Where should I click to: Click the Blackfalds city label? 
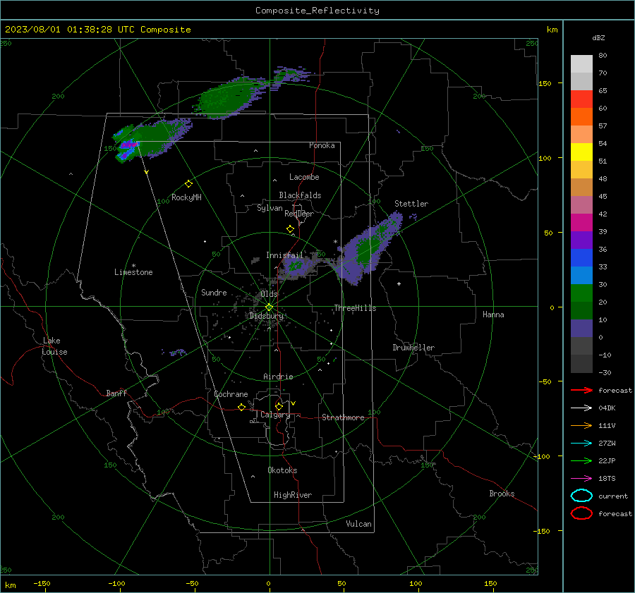[300, 195]
